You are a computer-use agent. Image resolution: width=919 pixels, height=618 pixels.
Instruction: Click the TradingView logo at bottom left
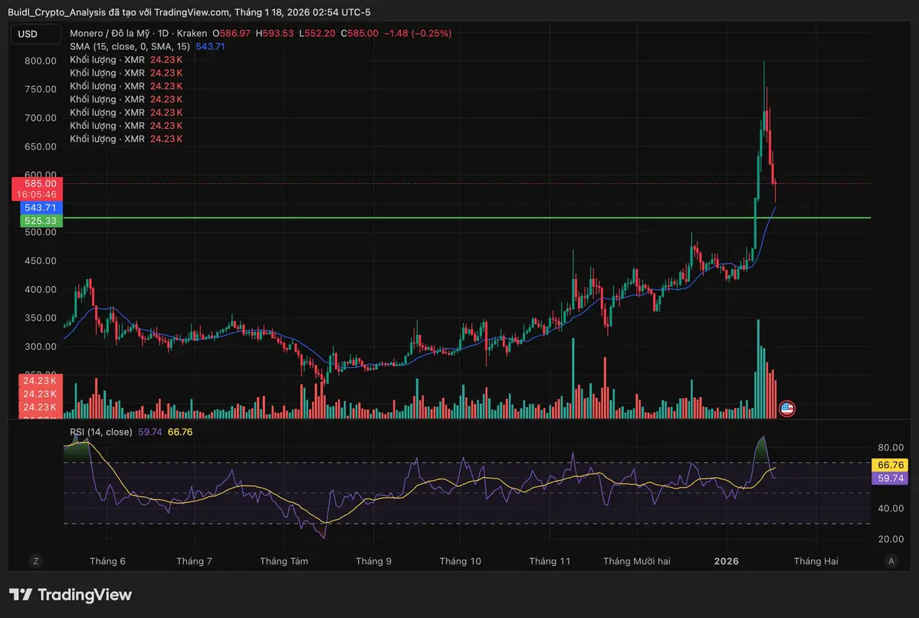pyautogui.click(x=71, y=595)
